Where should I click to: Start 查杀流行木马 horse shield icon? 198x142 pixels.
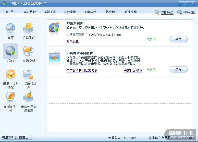(10, 97)
